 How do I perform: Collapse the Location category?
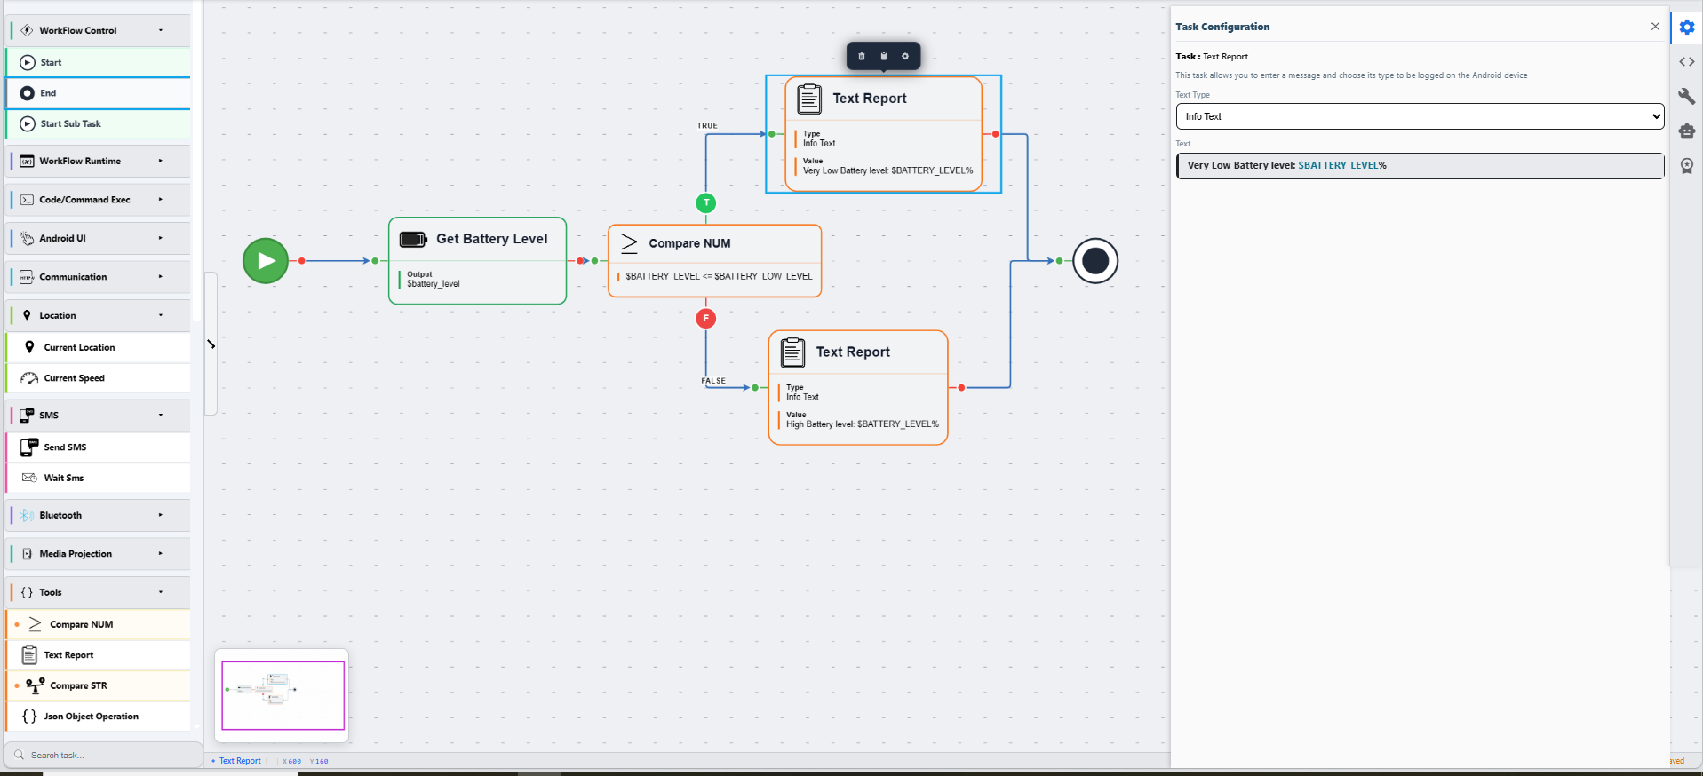pos(98,315)
